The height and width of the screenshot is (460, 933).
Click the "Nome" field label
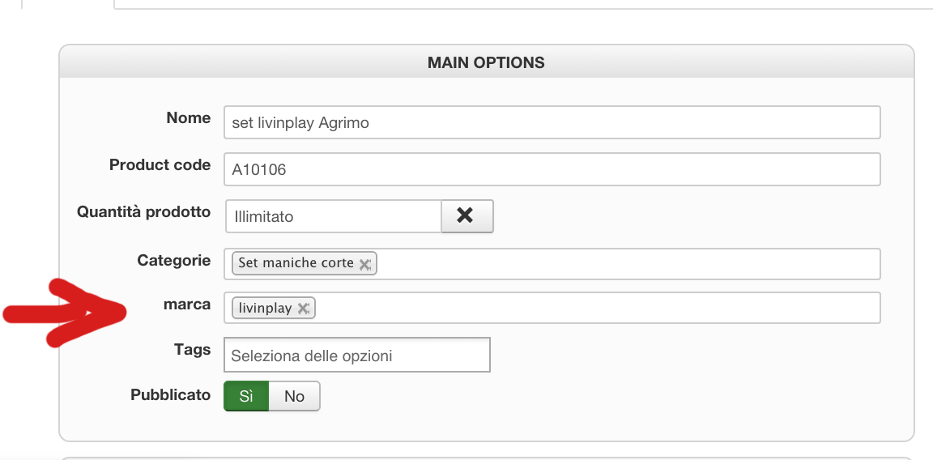188,118
